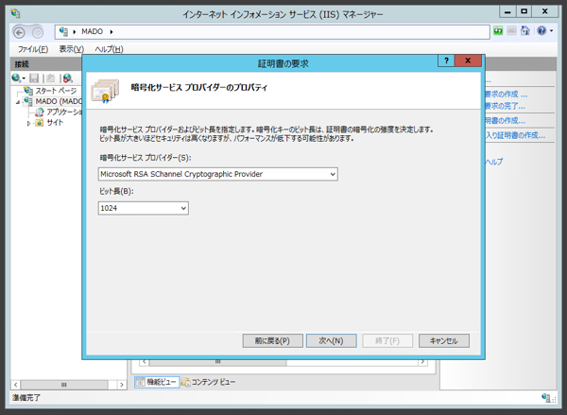Click the MADO breadcrumb in address bar
Image resolution: width=567 pixels, height=415 pixels.
coord(93,32)
